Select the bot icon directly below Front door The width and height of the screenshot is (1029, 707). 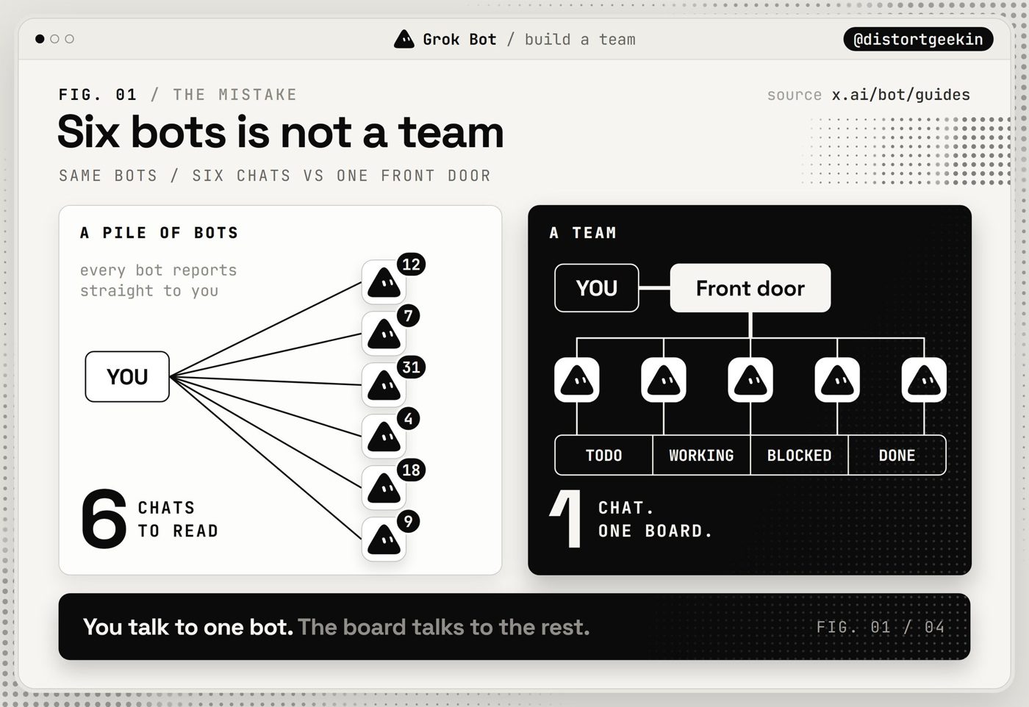click(x=750, y=380)
